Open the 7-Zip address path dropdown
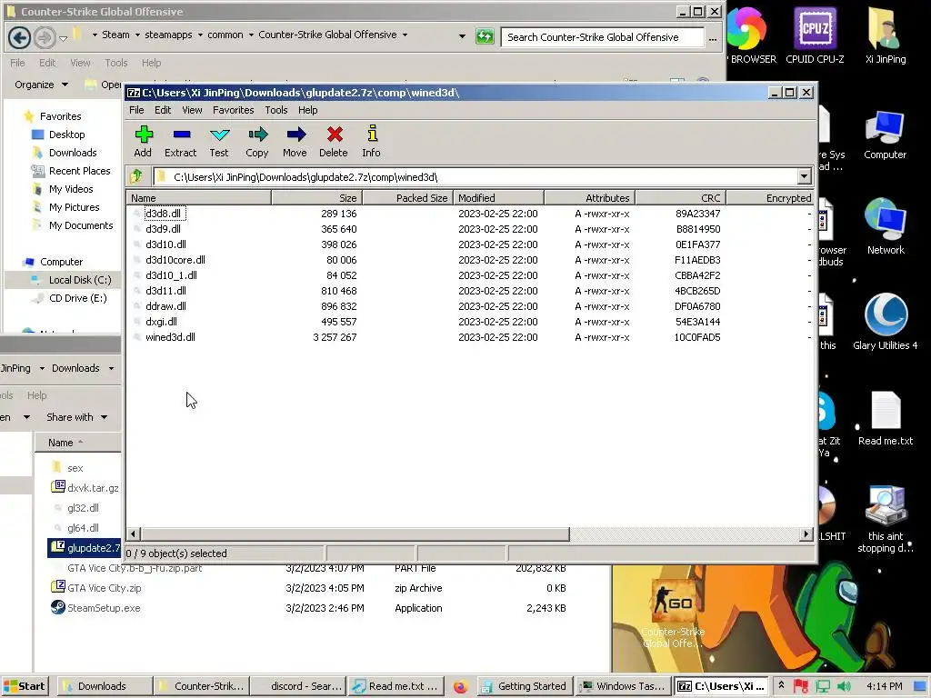The image size is (931, 698). click(x=804, y=176)
